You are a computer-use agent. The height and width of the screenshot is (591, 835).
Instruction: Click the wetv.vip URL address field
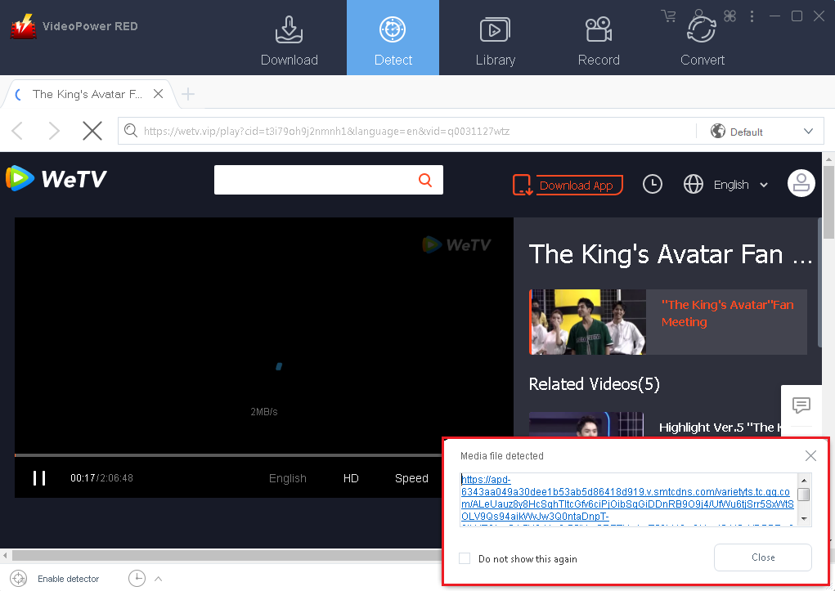(x=326, y=131)
